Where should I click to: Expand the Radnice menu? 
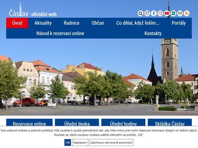[72, 23]
